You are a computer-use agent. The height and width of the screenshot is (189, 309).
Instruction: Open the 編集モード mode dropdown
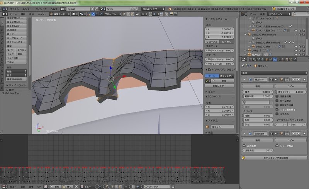tap(60, 14)
